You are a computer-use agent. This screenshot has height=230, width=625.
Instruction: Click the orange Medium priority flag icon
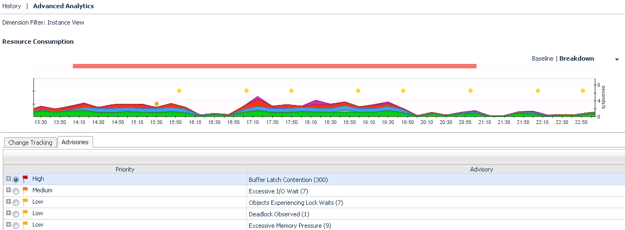click(x=25, y=190)
